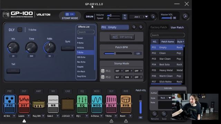Screen dimensions: 221x124
Task: Click the Rename patch icon
Action: pyautogui.click(x=155, y=114)
